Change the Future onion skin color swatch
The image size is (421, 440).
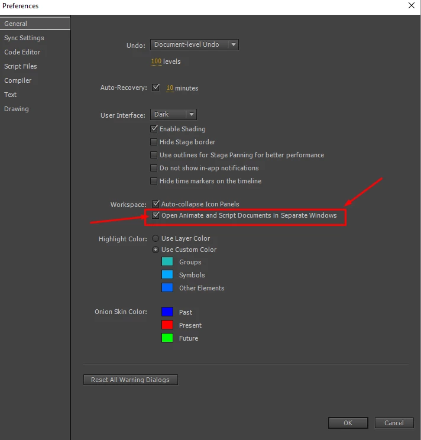[167, 338]
